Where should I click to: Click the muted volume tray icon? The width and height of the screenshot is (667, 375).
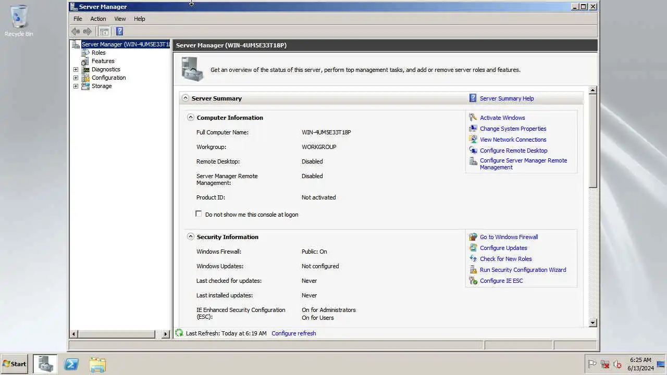pos(617,364)
